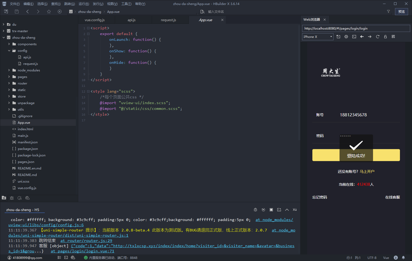Open the 工具(T) menu
The image size is (412, 261).
coord(126,4)
